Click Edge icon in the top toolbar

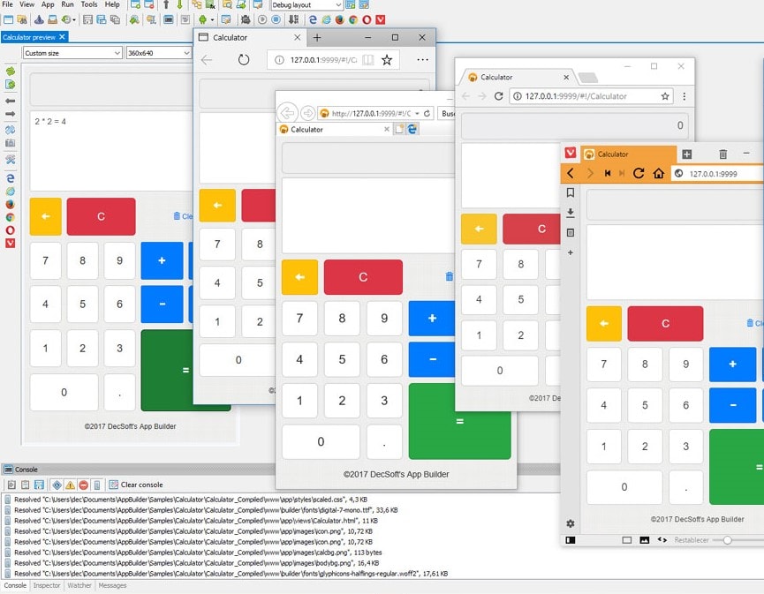click(x=313, y=19)
